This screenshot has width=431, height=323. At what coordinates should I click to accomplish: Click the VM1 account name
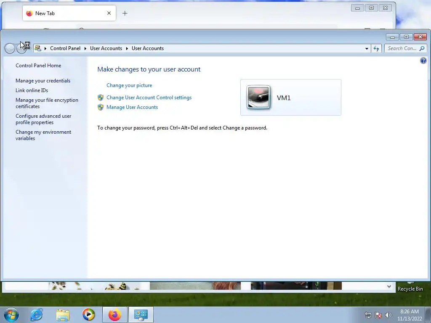[284, 98]
